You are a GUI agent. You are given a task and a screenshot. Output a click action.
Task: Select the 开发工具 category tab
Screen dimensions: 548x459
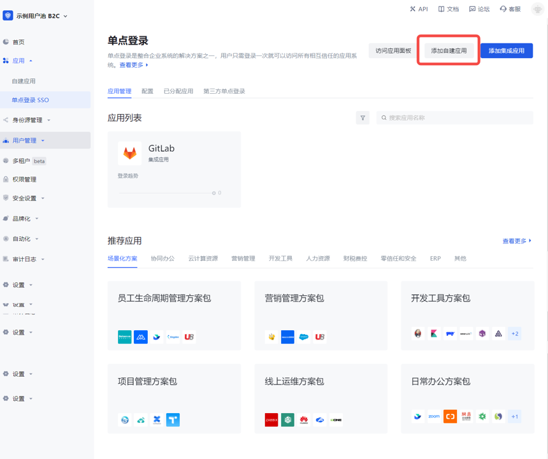(280, 259)
